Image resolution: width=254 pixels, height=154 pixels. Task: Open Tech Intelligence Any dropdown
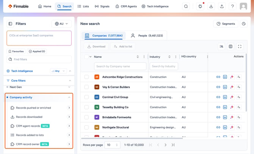coord(58,71)
